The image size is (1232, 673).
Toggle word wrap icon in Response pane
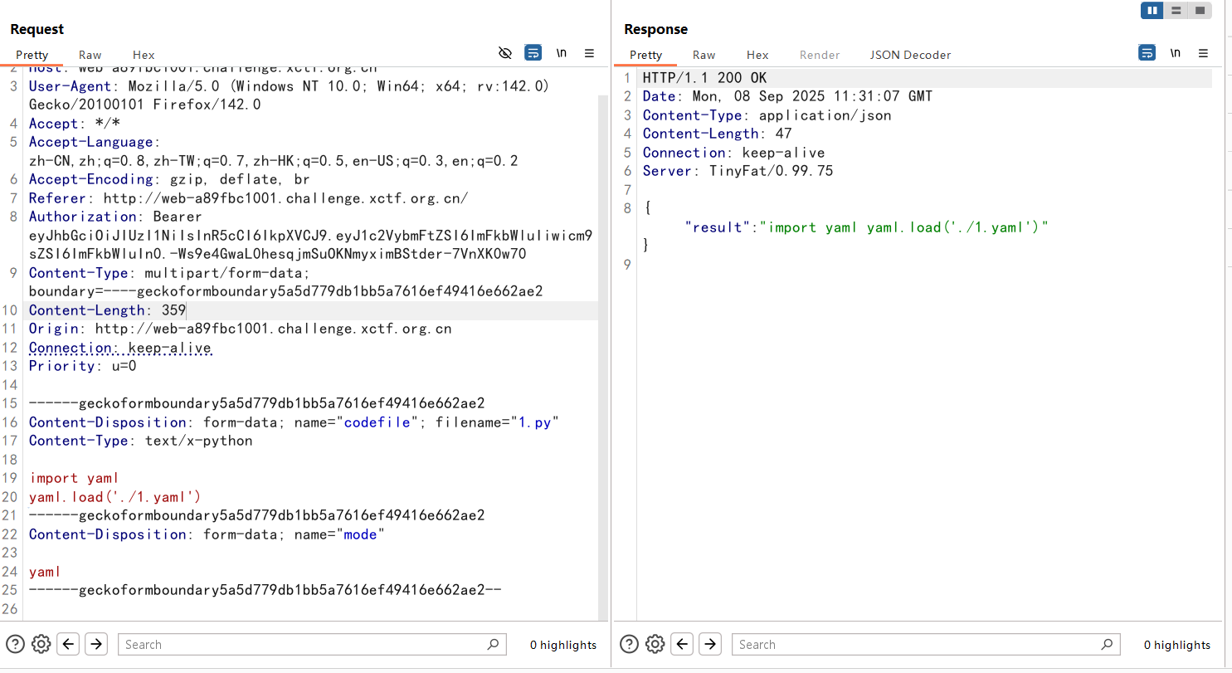pos(1147,53)
